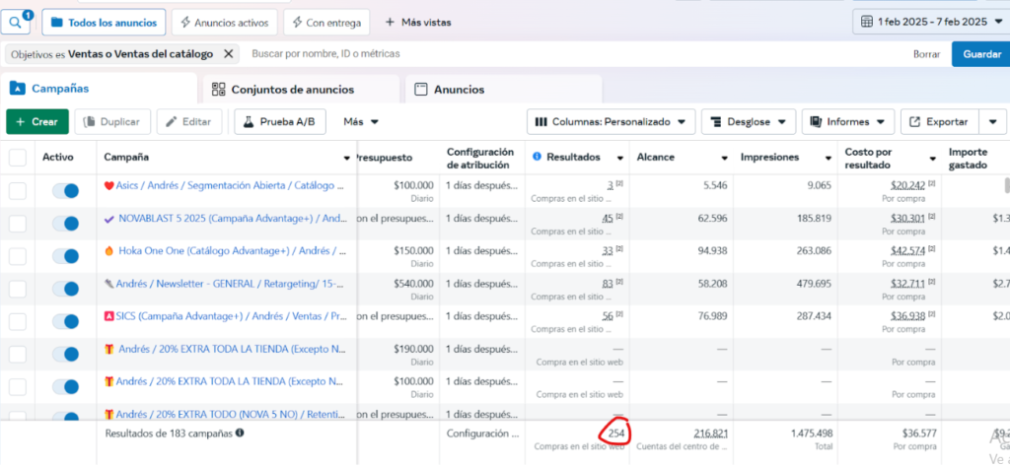
Task: Switch to Conjuntos de anuncios tab
Action: [x=292, y=90]
